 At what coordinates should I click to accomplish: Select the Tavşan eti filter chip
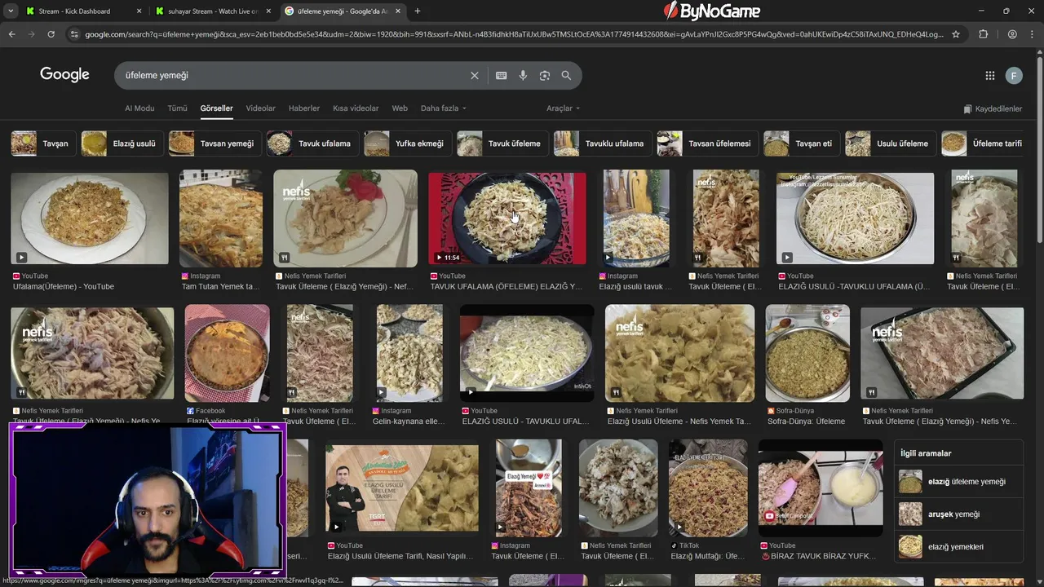(x=802, y=143)
